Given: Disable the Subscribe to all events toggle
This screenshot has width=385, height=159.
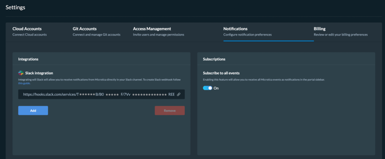Looking at the screenshot, I should tap(208, 88).
